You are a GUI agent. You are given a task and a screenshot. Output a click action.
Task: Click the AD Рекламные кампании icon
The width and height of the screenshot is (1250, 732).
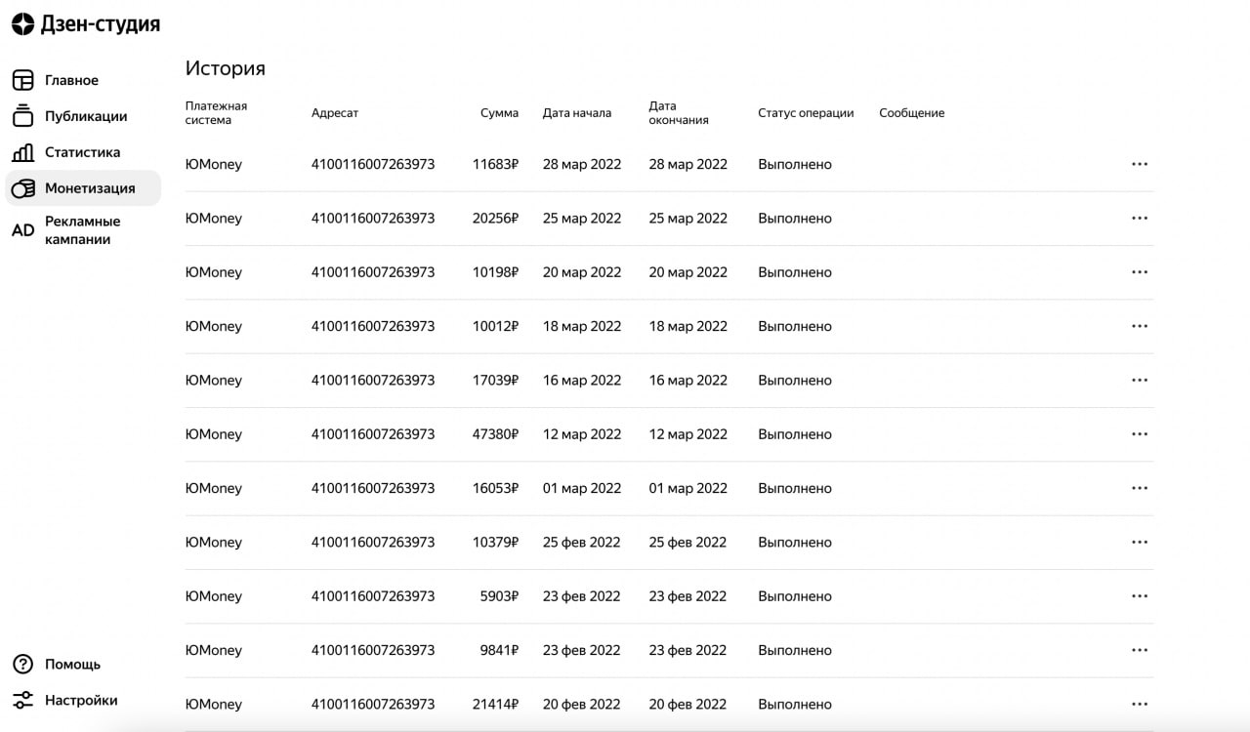[x=22, y=230]
